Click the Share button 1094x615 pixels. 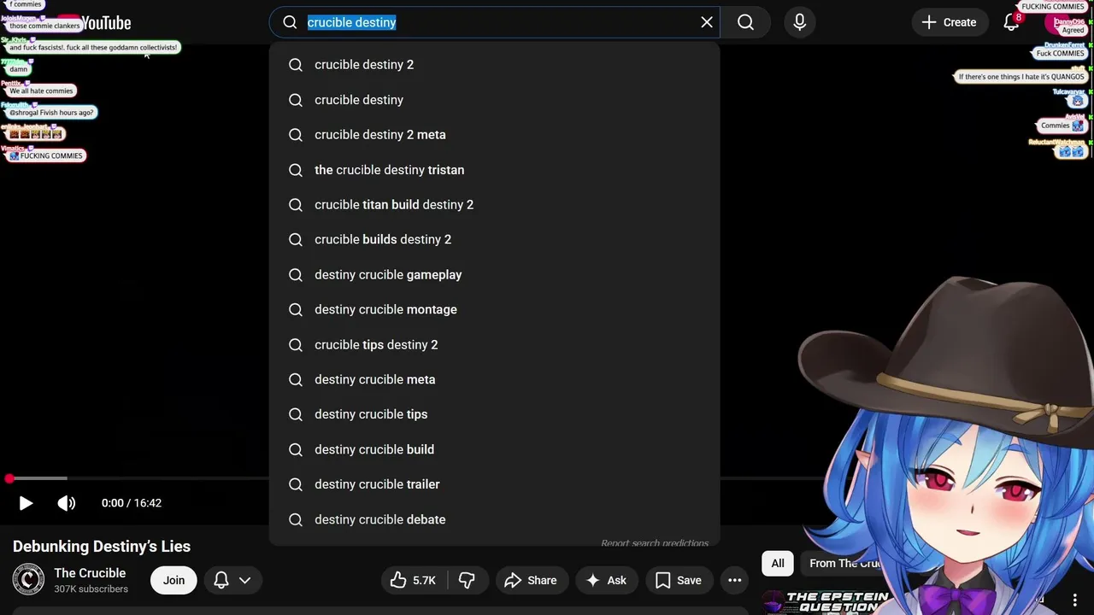pos(531,580)
